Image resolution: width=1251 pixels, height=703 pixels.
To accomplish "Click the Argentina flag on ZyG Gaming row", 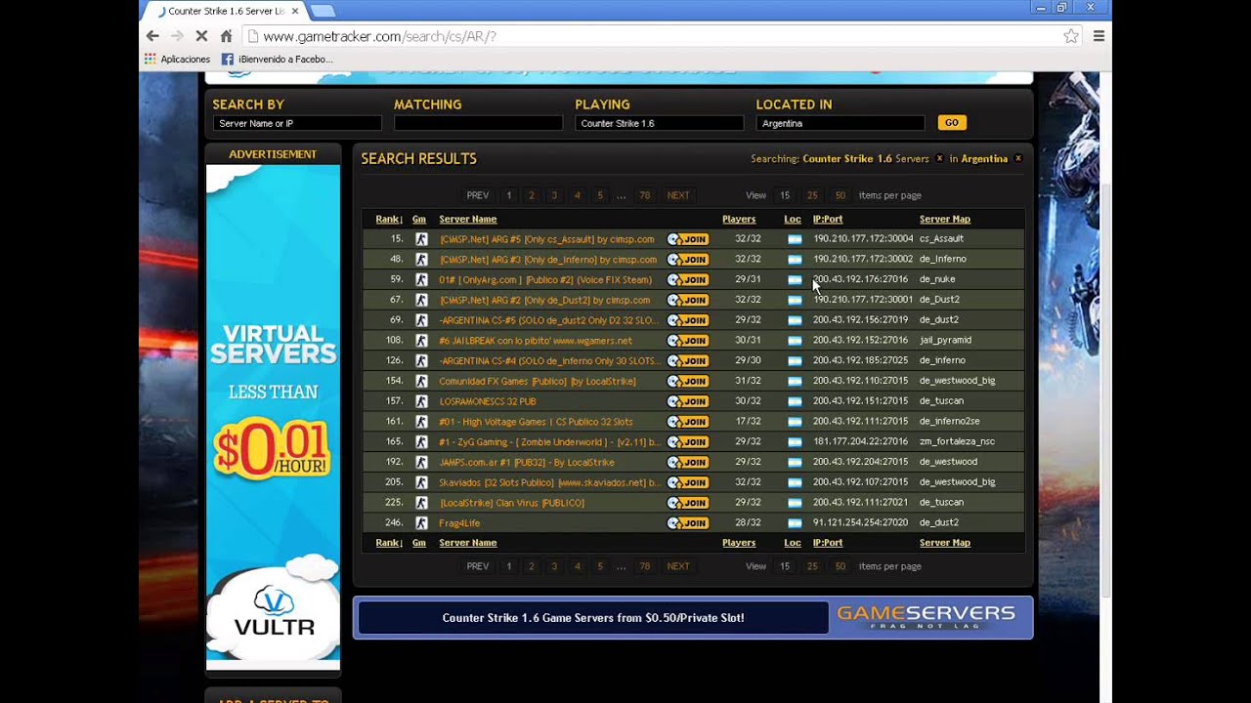I will tap(795, 442).
